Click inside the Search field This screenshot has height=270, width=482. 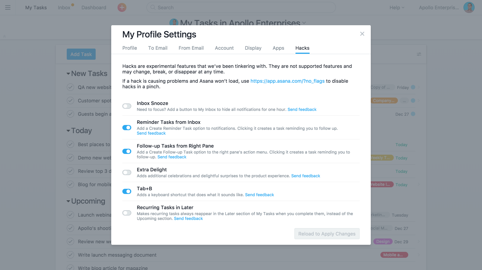(x=241, y=7)
